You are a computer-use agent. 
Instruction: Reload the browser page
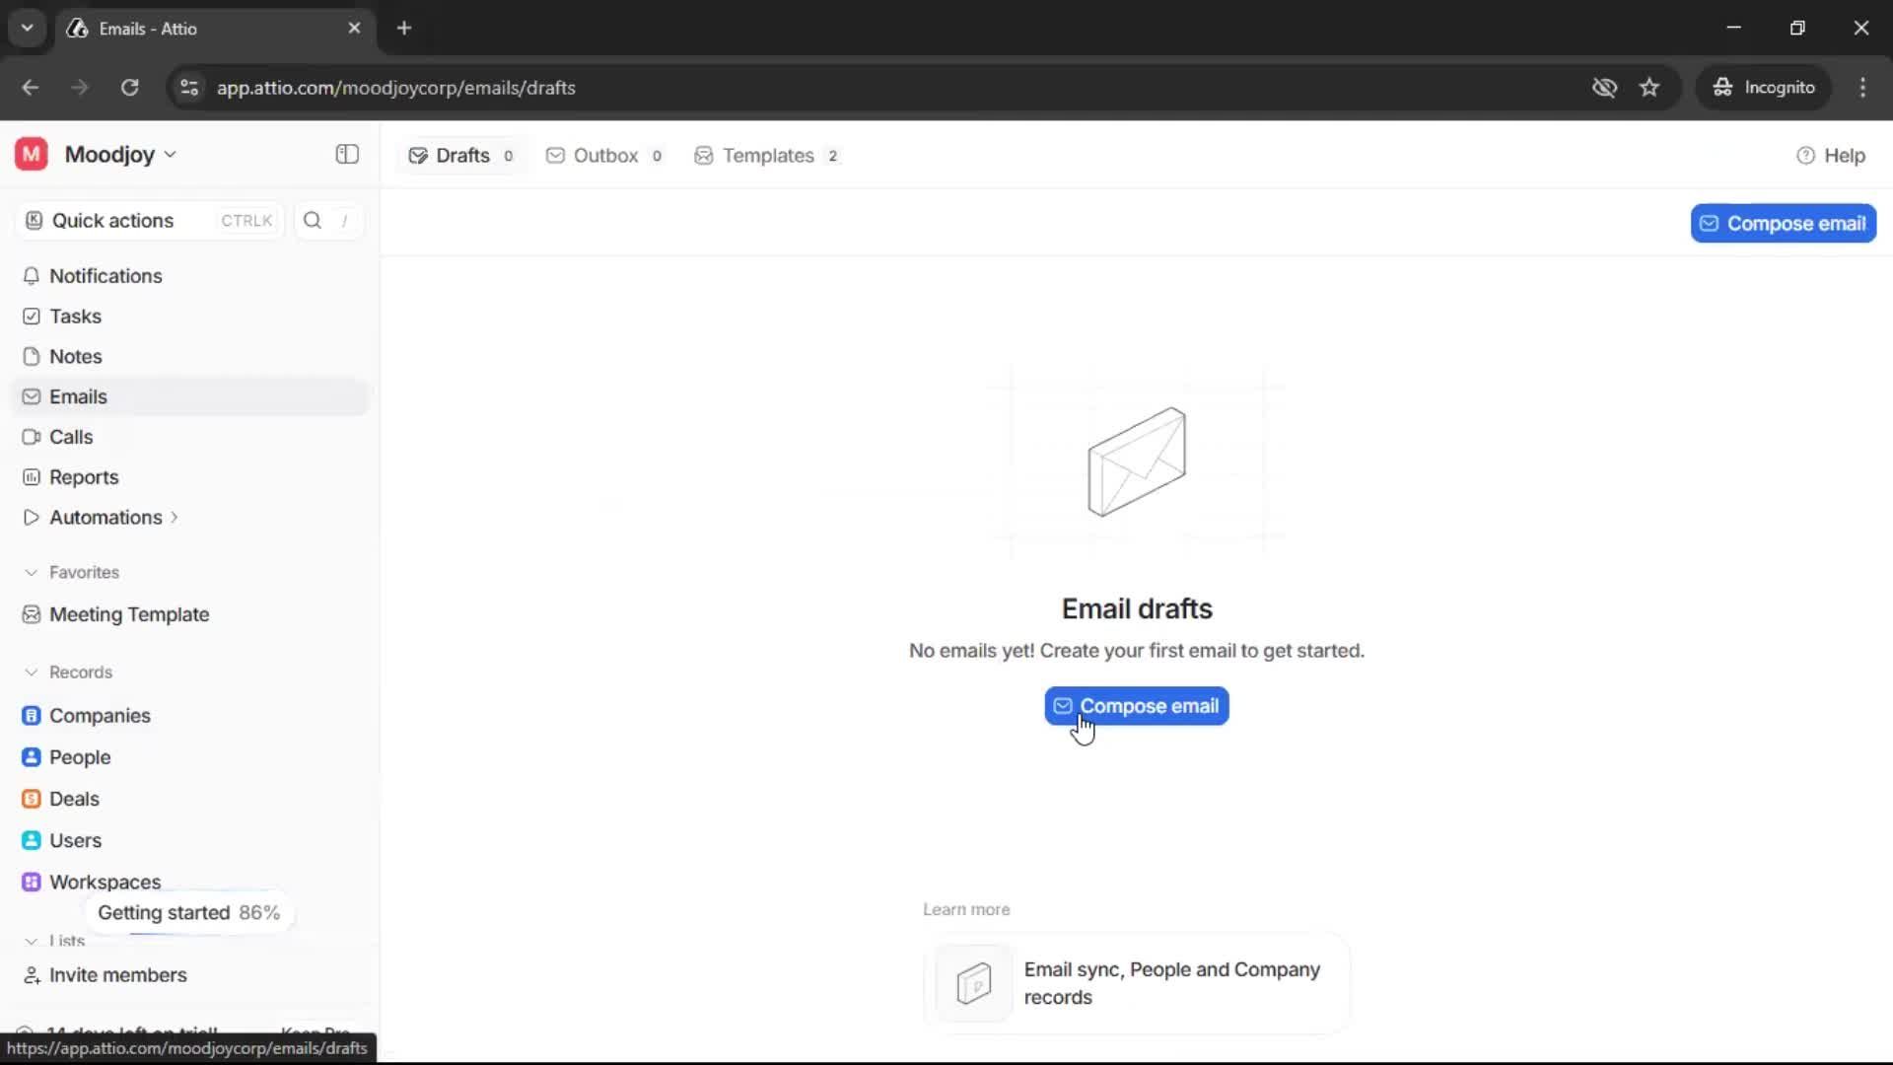coord(129,88)
